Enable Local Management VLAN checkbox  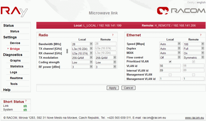[x=170, y=75]
